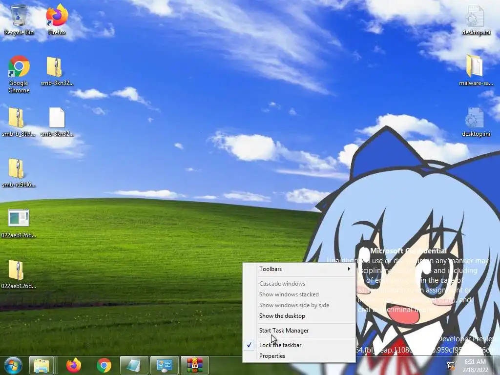Select the 022aeb126d zipped folder icon
This screenshot has height=375, width=500.
[x=19, y=274]
